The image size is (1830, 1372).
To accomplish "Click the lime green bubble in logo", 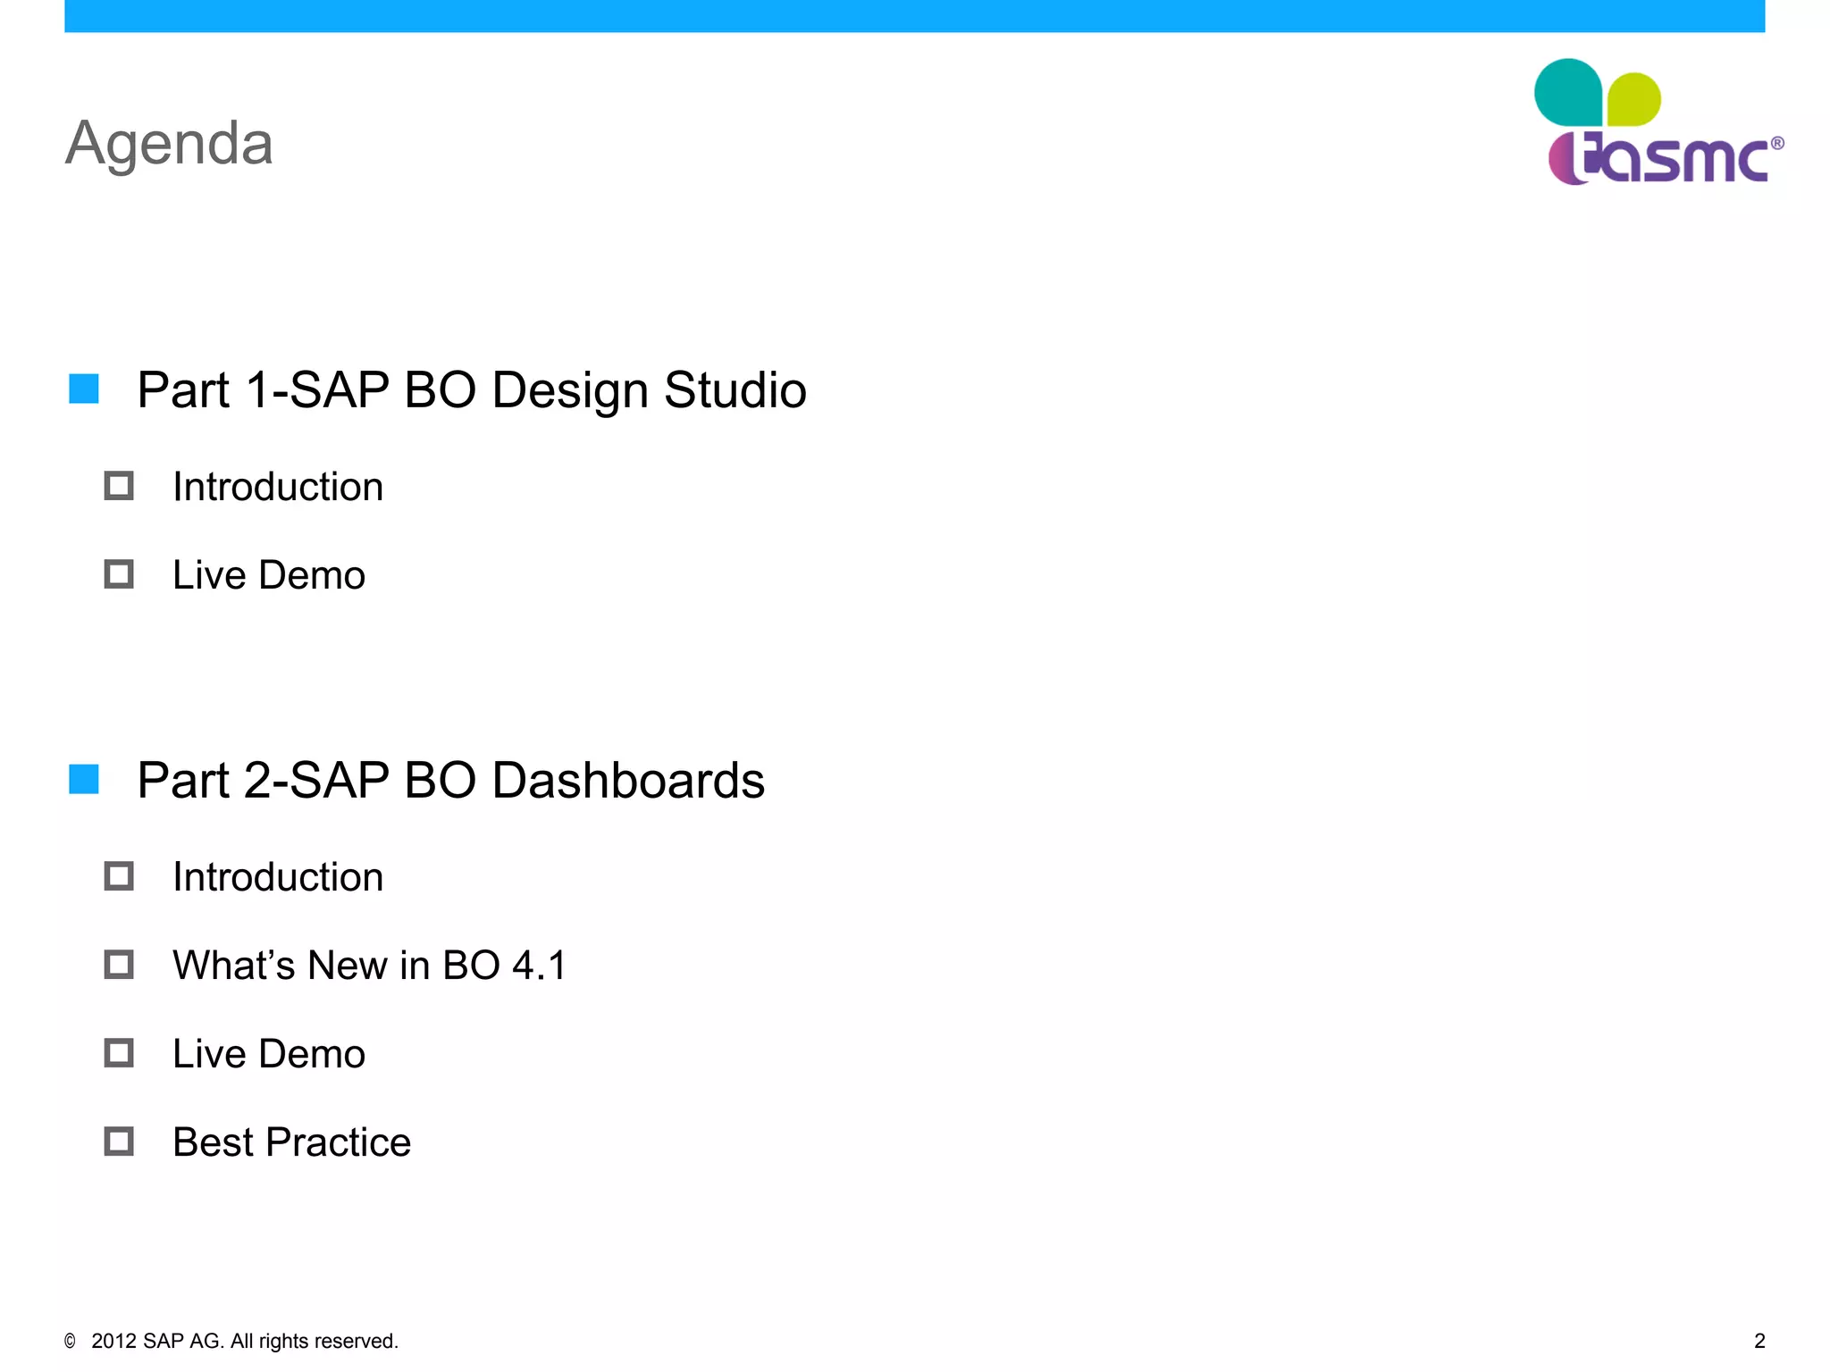I will point(1634,98).
